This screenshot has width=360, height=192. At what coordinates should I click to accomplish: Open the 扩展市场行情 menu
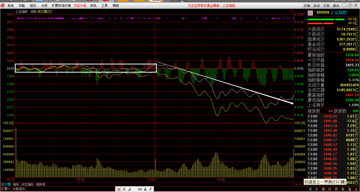tap(61, 6)
